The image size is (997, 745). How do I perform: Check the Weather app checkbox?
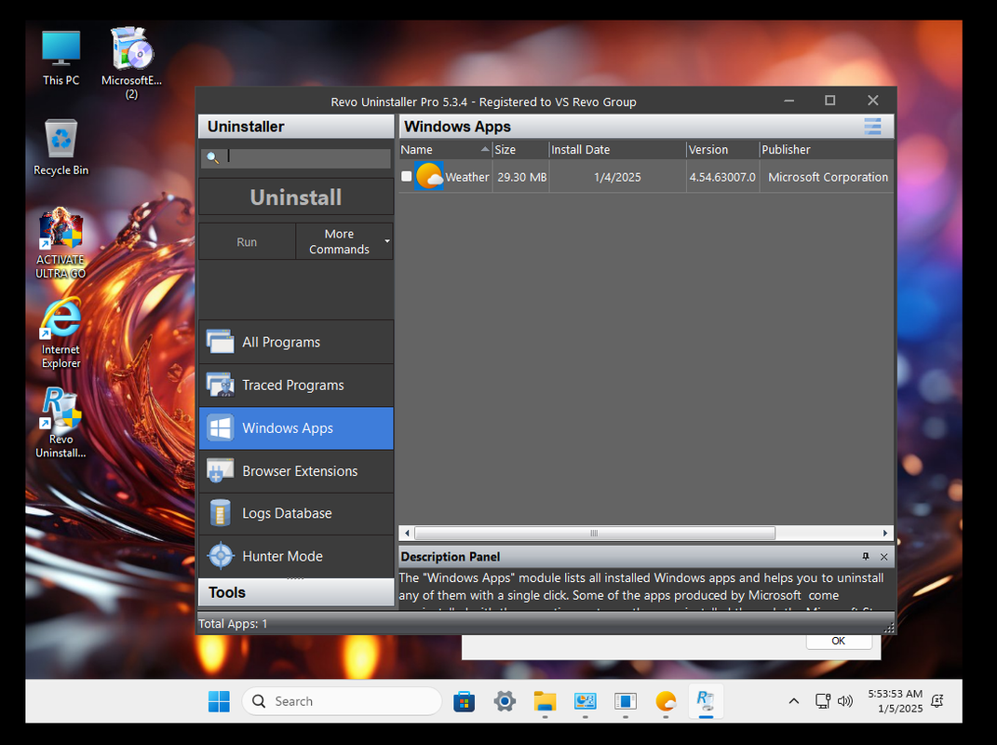click(x=406, y=176)
